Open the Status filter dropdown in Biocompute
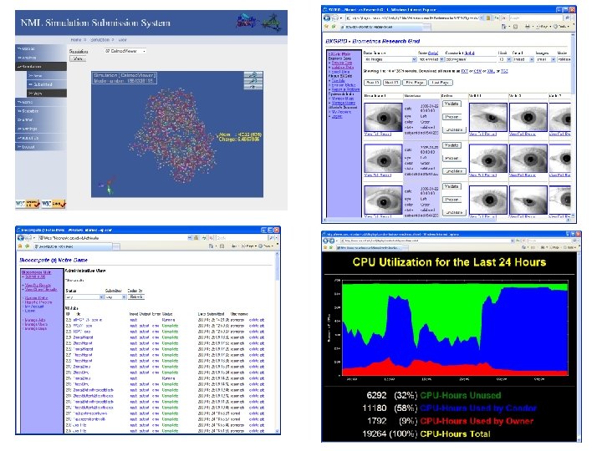602x451 pixels. 84,297
